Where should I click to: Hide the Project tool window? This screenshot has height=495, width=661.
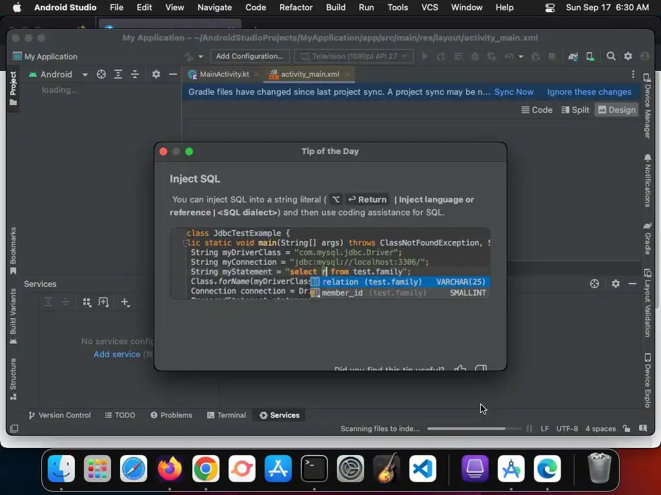click(173, 75)
